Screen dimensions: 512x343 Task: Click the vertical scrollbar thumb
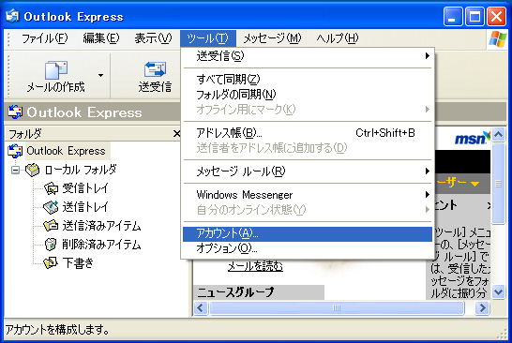[498, 184]
